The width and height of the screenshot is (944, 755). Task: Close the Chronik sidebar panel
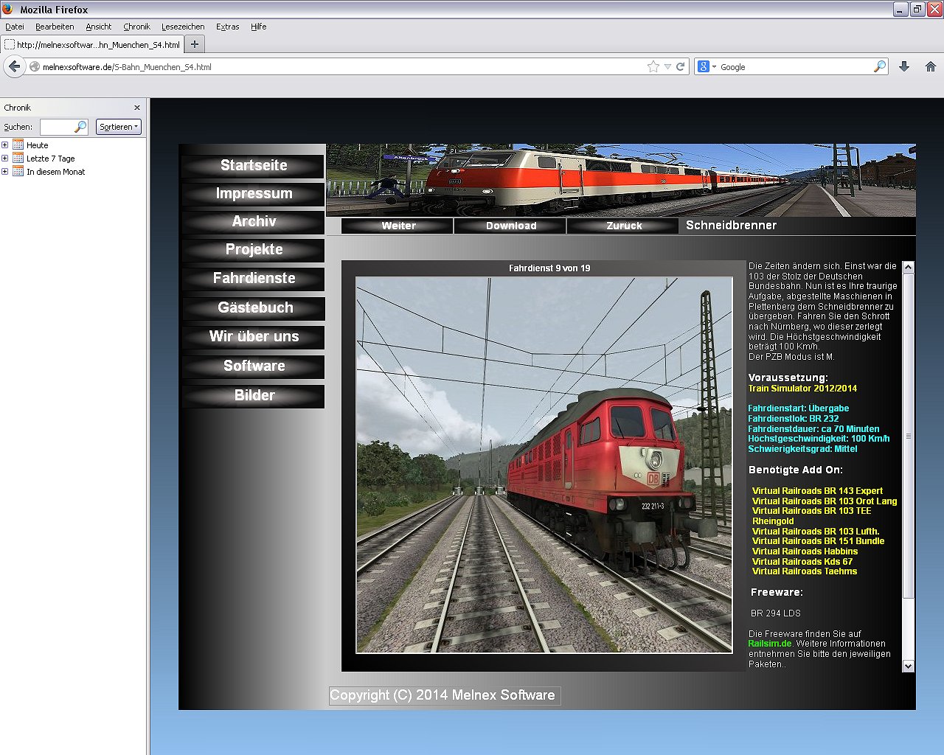[136, 108]
